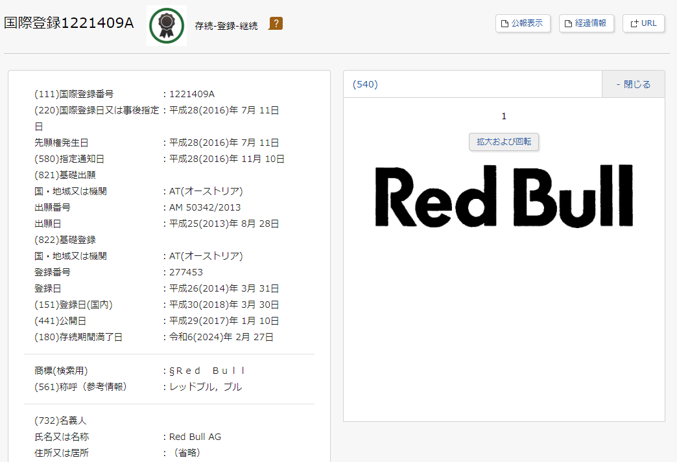Click the (732)名義人 holder label

(x=60, y=421)
